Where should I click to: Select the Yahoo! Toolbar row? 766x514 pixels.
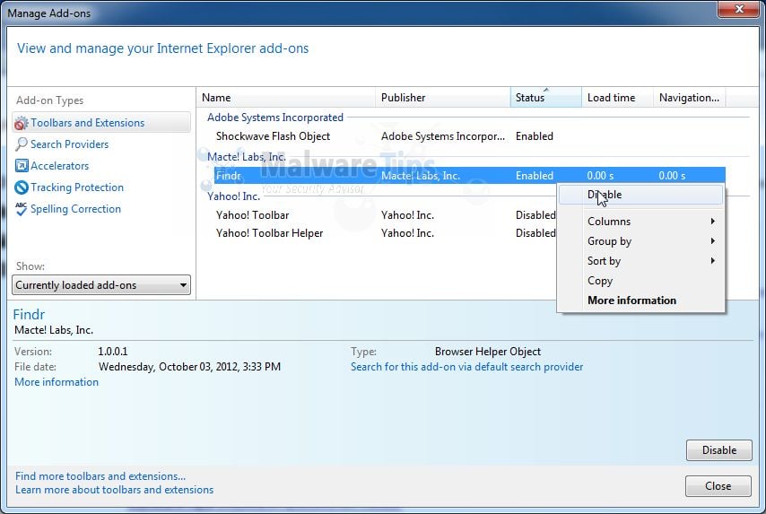386,215
